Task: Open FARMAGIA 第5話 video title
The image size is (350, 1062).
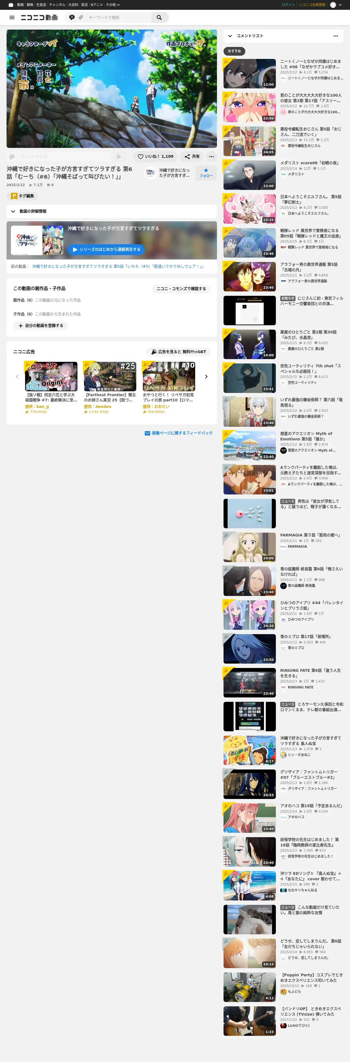Action: click(x=310, y=535)
